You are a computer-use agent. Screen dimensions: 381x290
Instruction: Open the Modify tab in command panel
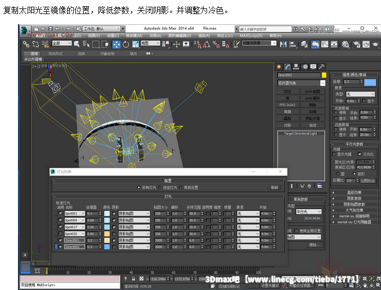click(288, 66)
